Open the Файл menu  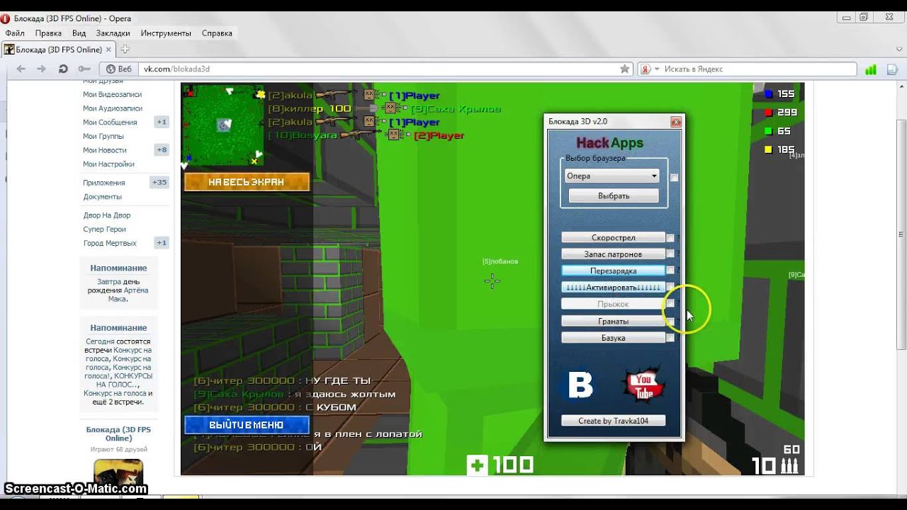(x=15, y=33)
